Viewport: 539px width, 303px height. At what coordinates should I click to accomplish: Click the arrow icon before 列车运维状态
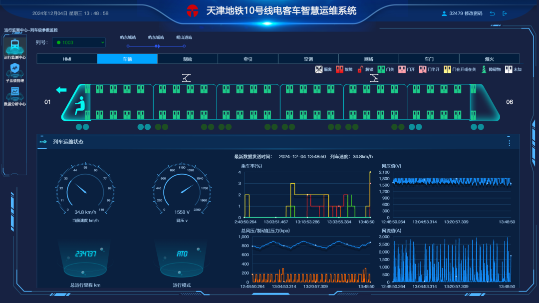[x=43, y=142]
